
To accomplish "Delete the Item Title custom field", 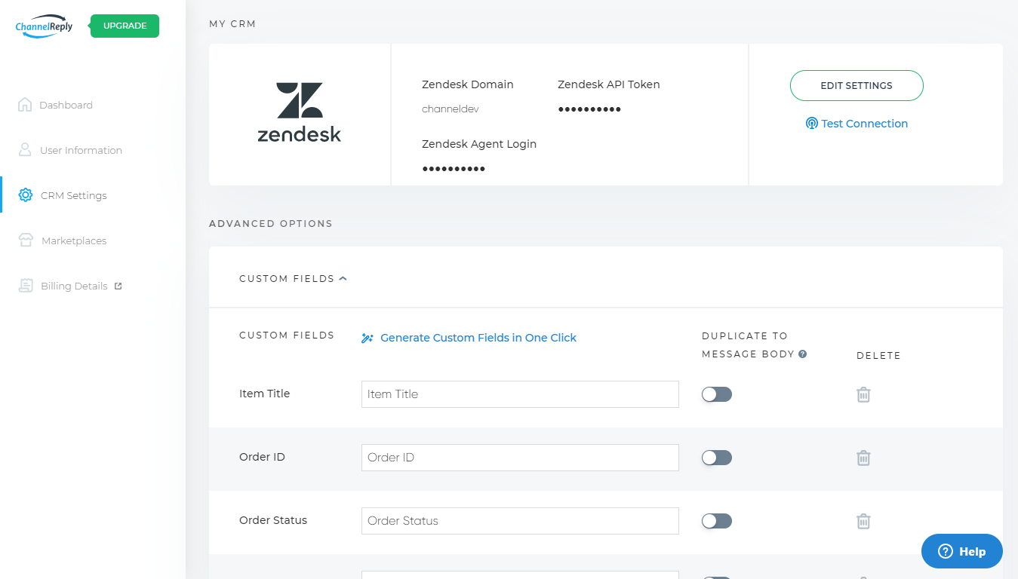I will point(864,394).
